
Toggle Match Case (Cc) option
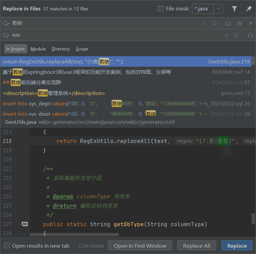coord(228,23)
